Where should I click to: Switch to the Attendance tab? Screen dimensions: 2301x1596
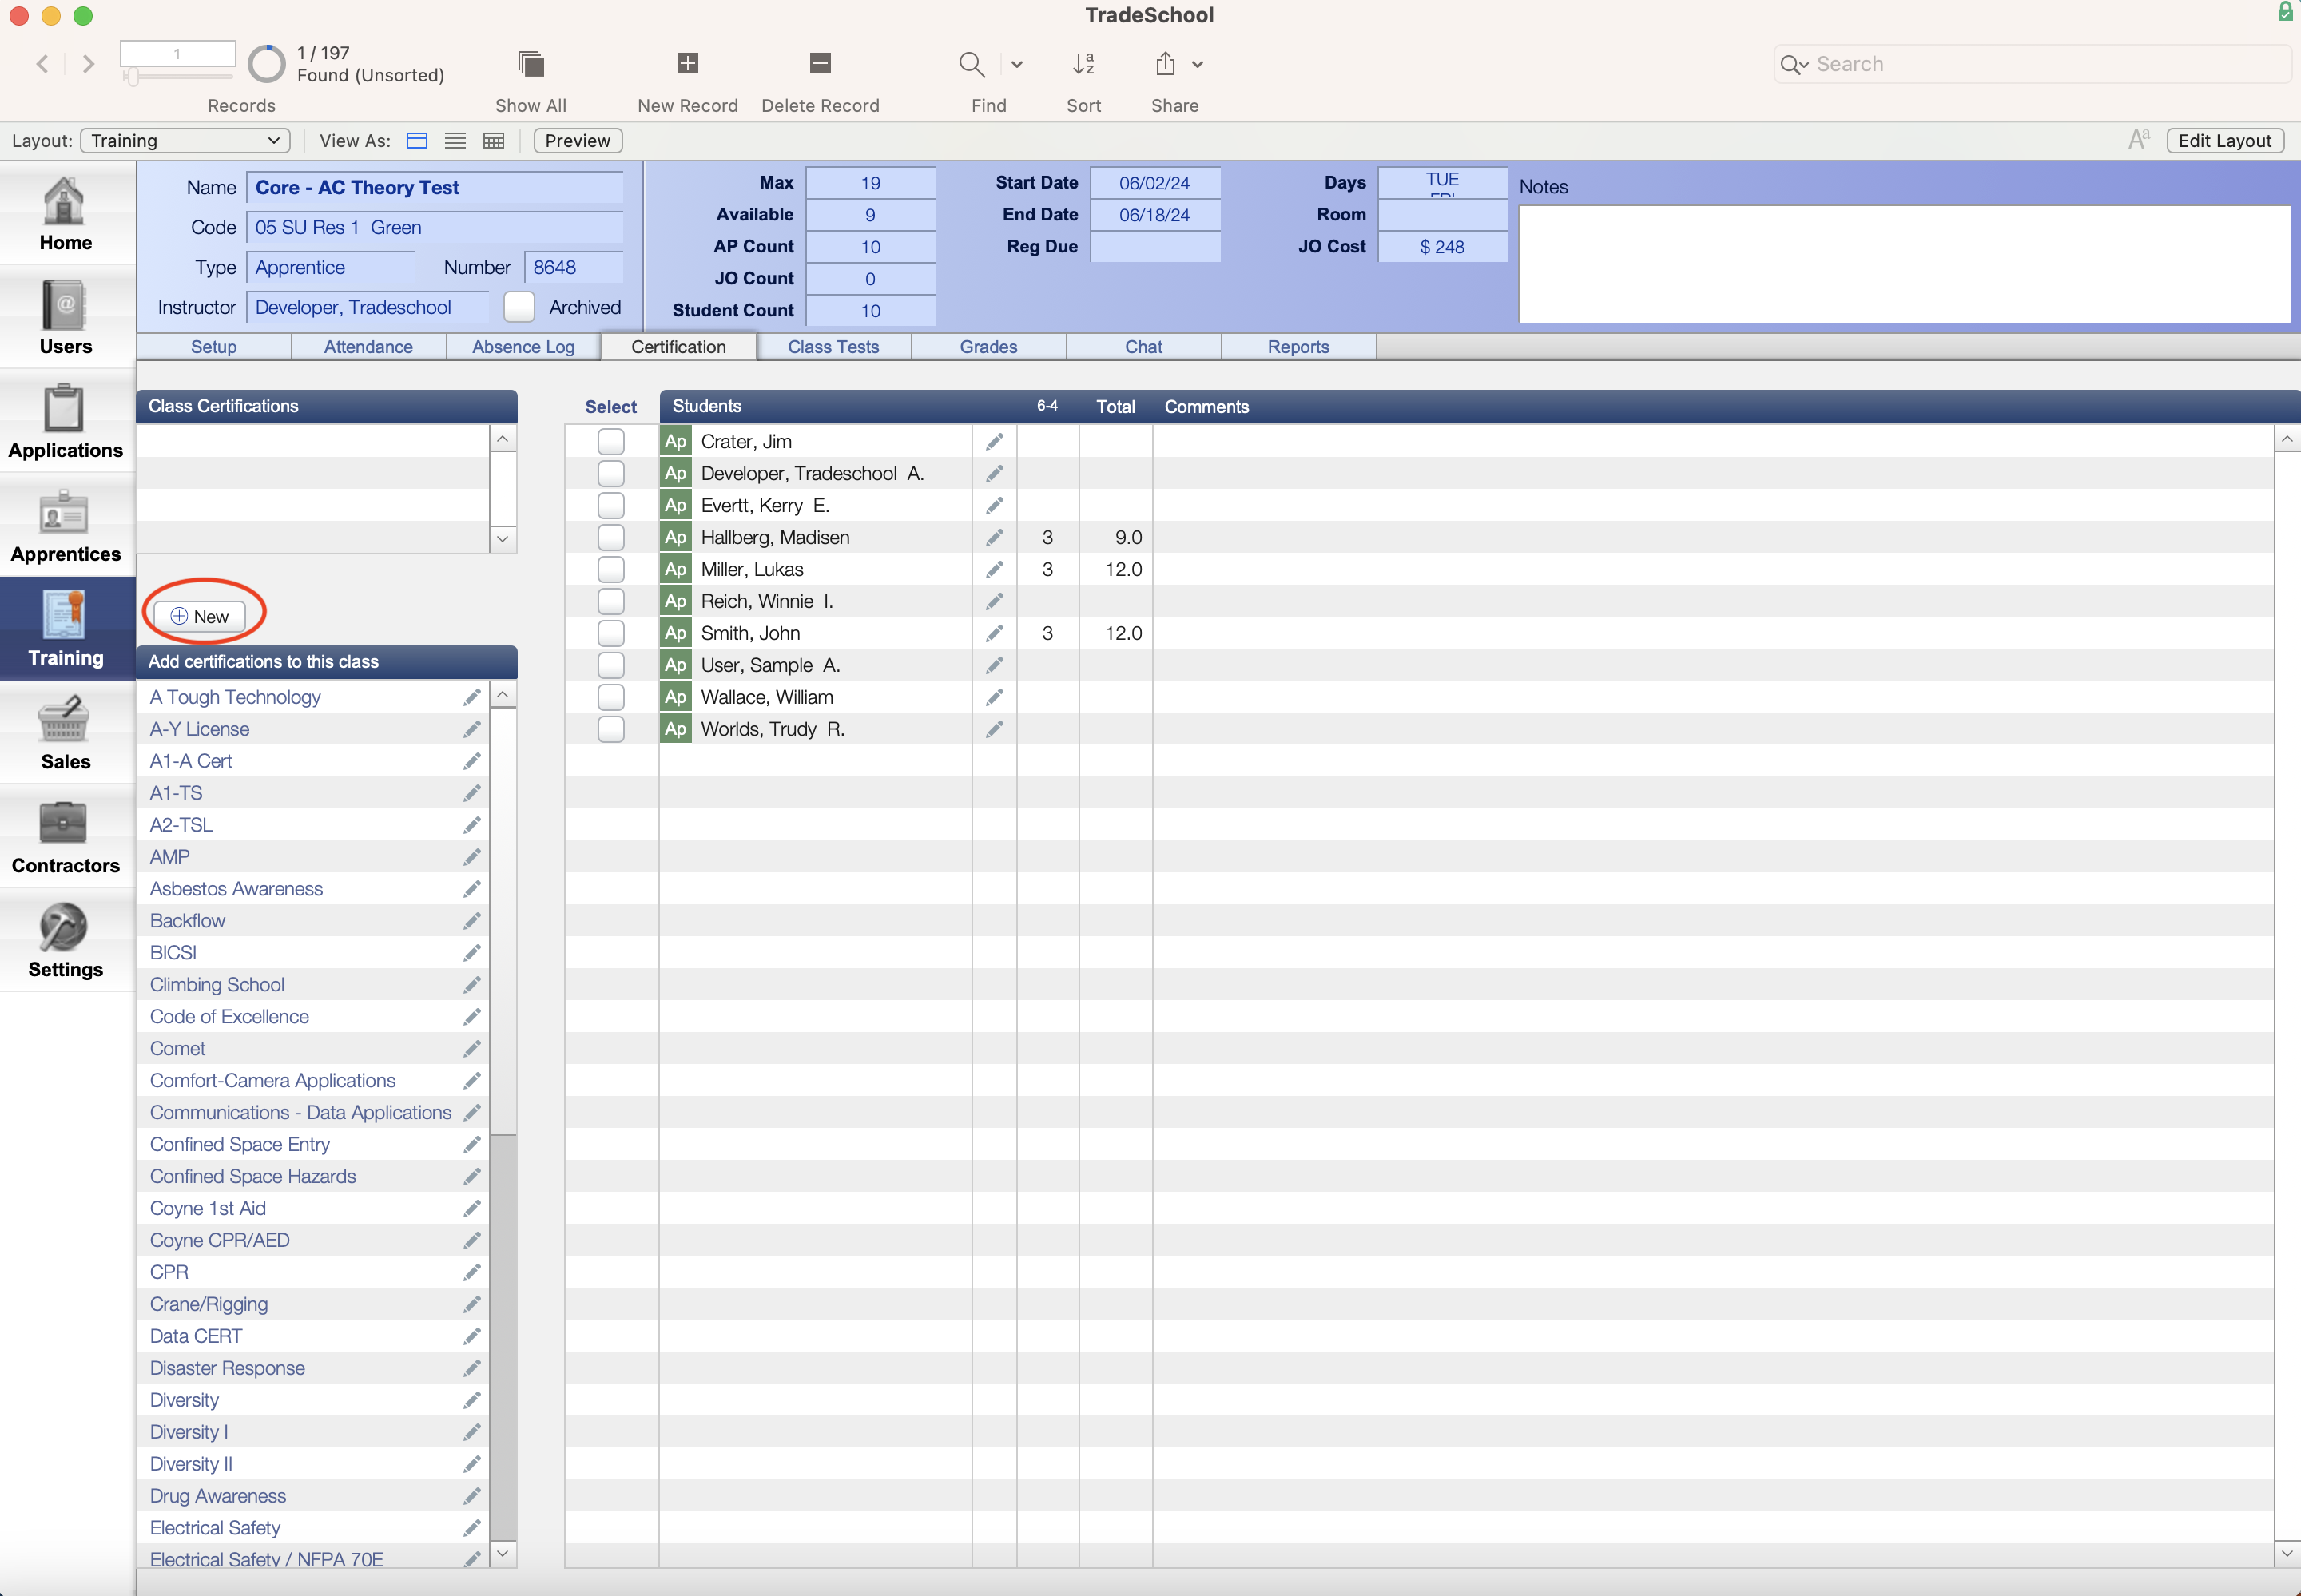(368, 346)
